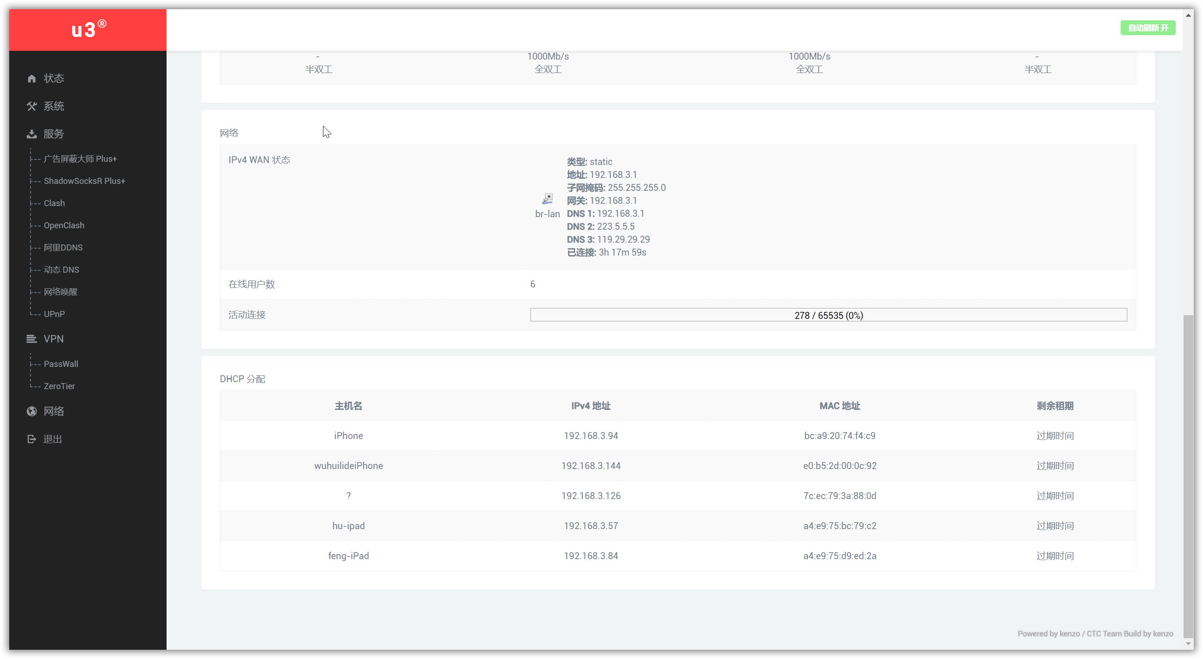The image size is (1203, 659).
Task: Expand the 系统 menu section
Action: point(54,106)
